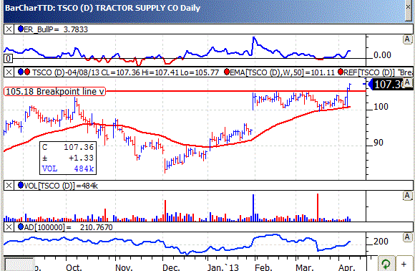Click the plus zoom button

[x=404, y=264]
